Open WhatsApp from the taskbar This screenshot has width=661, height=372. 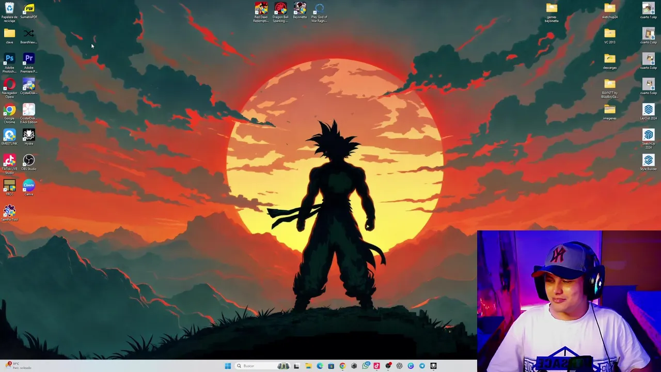[366, 366]
